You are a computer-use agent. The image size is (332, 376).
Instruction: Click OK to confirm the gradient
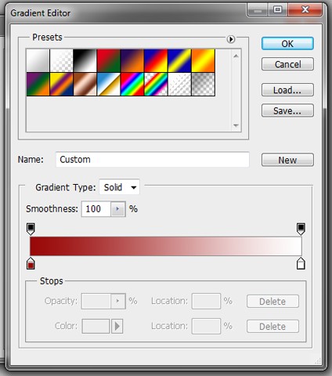point(287,43)
